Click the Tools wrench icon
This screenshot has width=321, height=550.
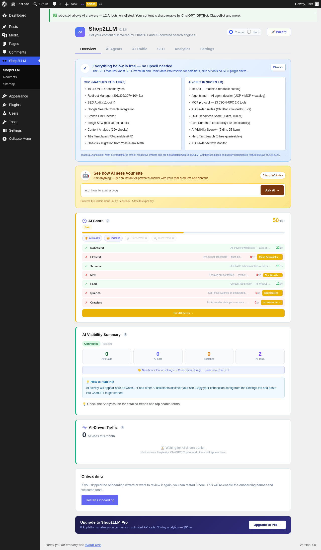[x=5, y=122]
